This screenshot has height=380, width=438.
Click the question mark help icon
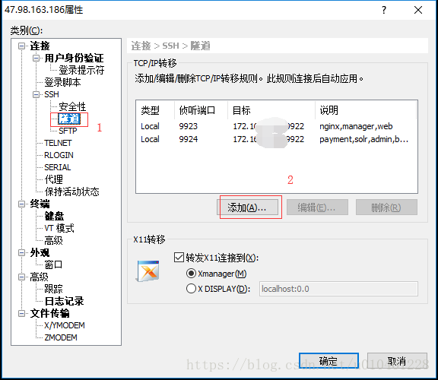(384, 10)
